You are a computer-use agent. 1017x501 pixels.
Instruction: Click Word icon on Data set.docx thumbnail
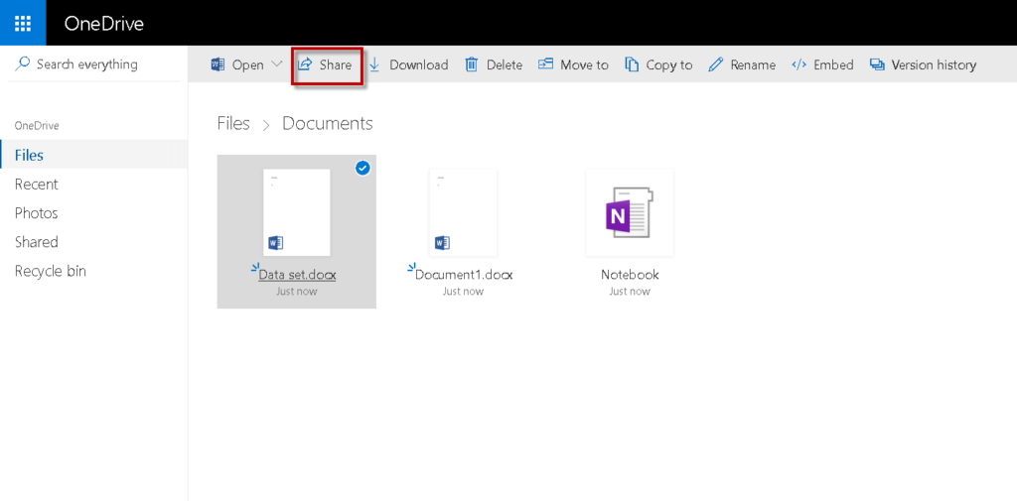click(x=276, y=243)
